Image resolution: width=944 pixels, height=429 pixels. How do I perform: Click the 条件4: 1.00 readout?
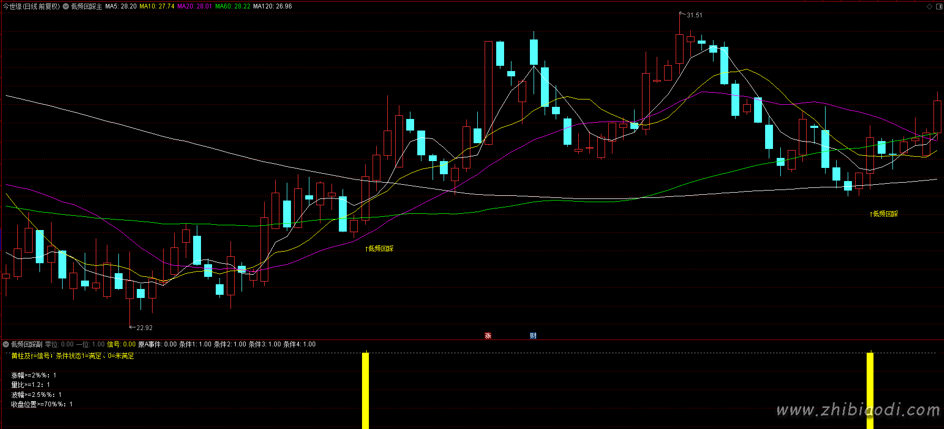[x=299, y=344]
